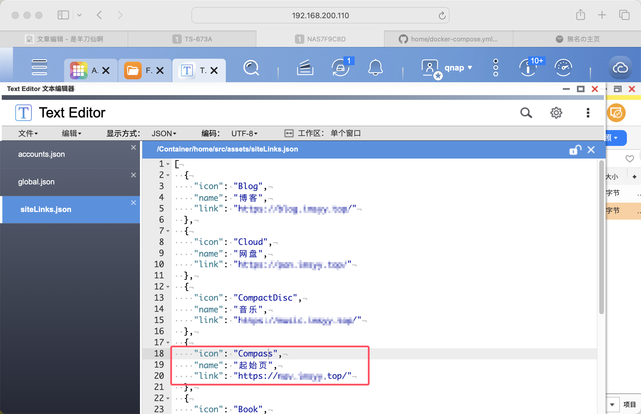
Task: Switch to Safari tab NAS7F9C8D
Action: pos(320,39)
